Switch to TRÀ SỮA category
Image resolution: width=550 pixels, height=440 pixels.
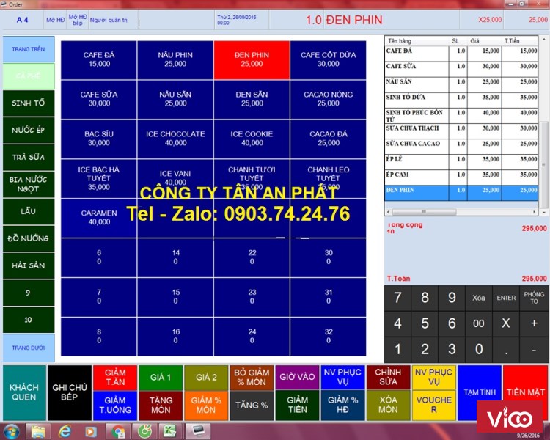pos(29,157)
